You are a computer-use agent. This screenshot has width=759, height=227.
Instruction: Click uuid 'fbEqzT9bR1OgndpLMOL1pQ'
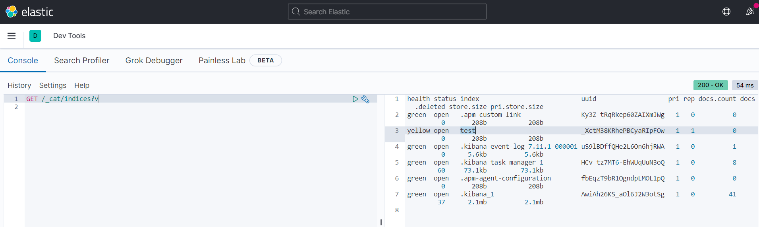(x=623, y=178)
